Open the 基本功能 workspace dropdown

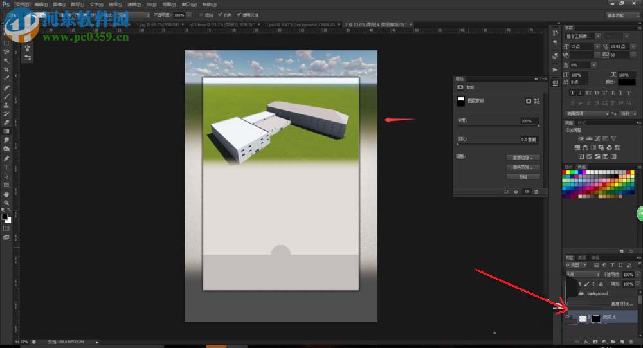(x=623, y=15)
